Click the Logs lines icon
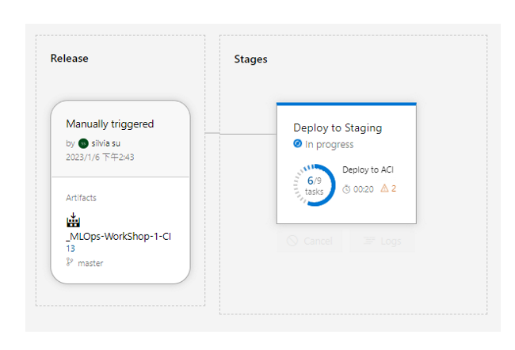Viewport: 515px width, 350px height. [x=367, y=241]
